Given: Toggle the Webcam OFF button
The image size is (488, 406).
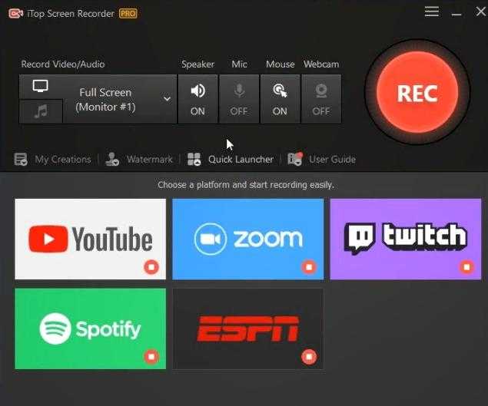Looking at the screenshot, I should 321,99.
